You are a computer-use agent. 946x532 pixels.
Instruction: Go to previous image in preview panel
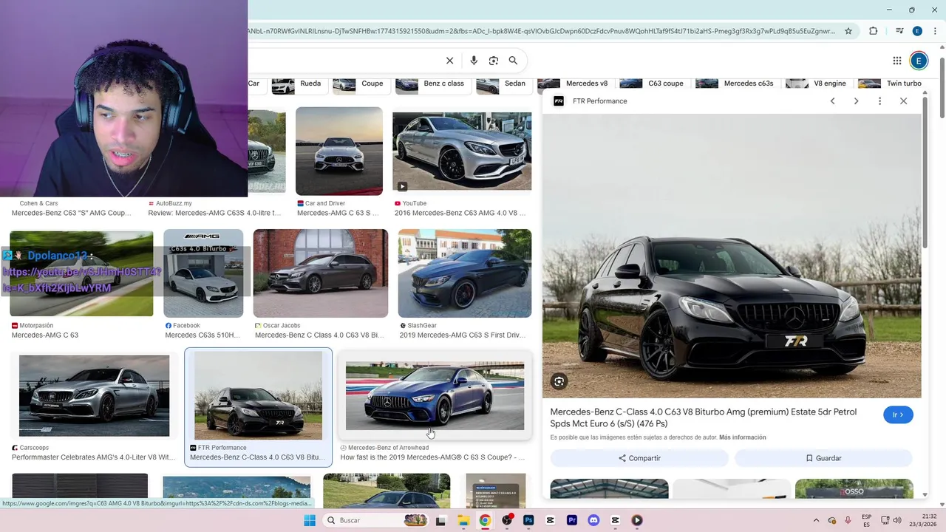(x=832, y=101)
